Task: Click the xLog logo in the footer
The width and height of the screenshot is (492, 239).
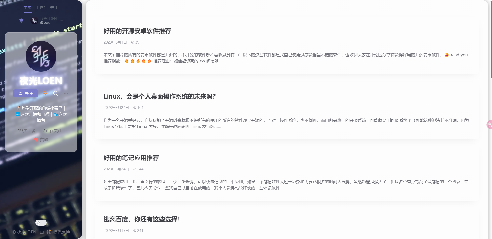Action: (x=49, y=232)
